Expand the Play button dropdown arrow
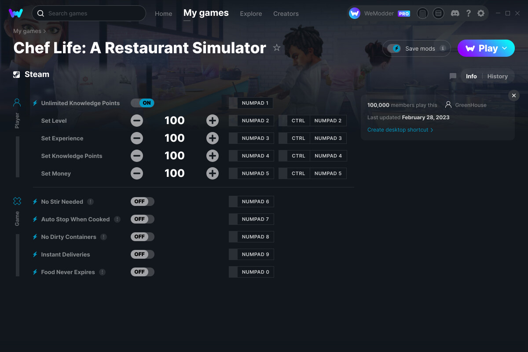The height and width of the screenshot is (352, 528). tap(505, 48)
